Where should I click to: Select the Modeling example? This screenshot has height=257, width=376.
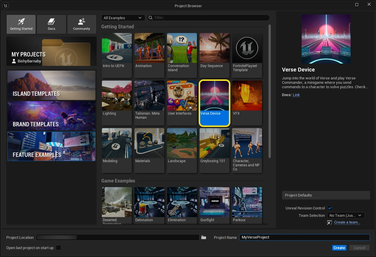pos(117,150)
